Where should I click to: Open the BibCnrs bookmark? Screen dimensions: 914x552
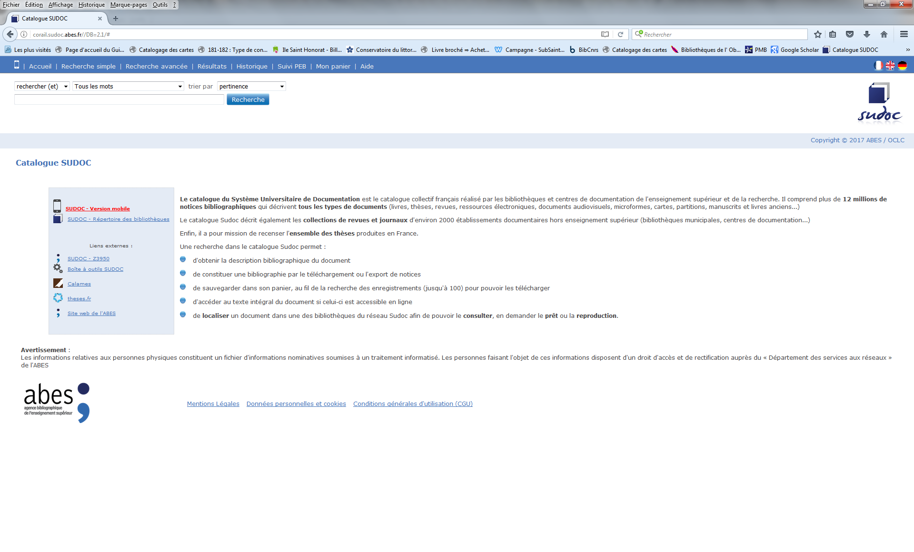point(584,49)
